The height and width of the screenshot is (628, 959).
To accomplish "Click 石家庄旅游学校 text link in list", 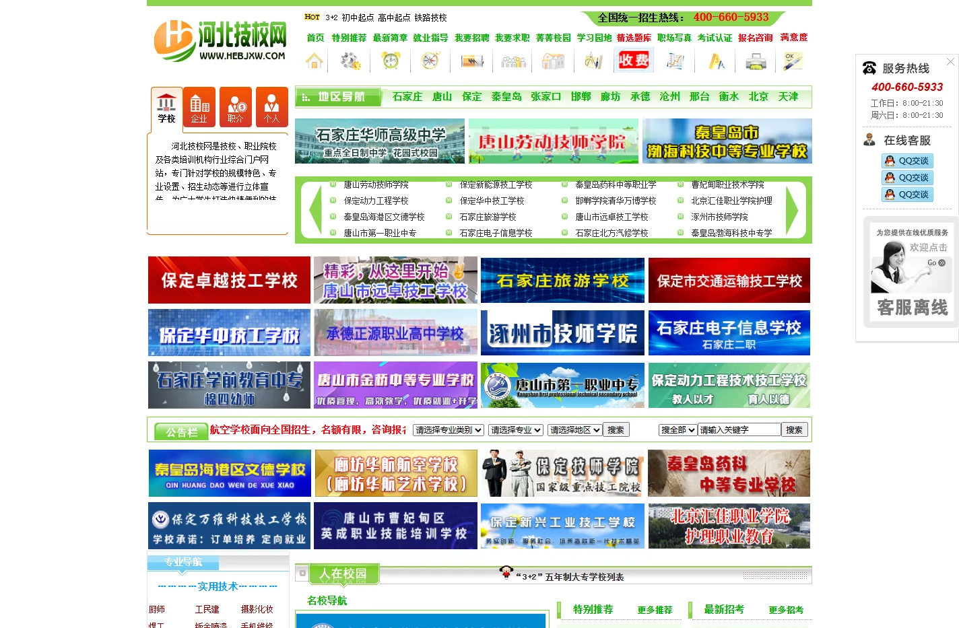I will [488, 217].
